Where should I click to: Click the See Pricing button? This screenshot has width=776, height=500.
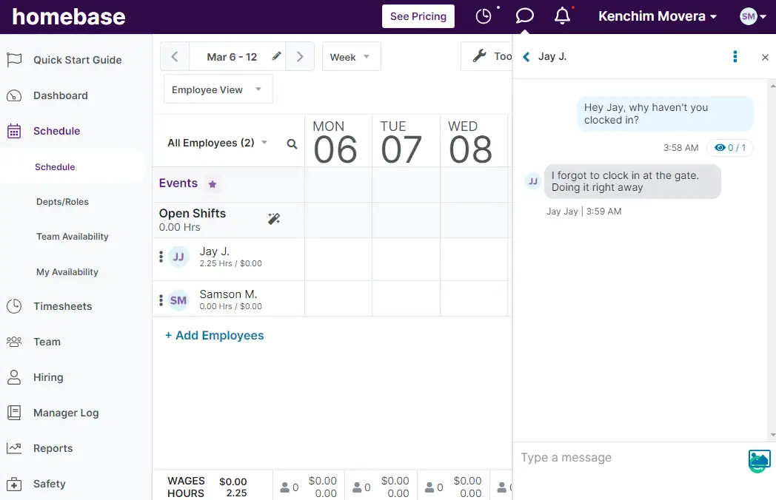point(418,16)
